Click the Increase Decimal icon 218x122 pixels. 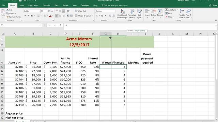(x=110, y=16)
